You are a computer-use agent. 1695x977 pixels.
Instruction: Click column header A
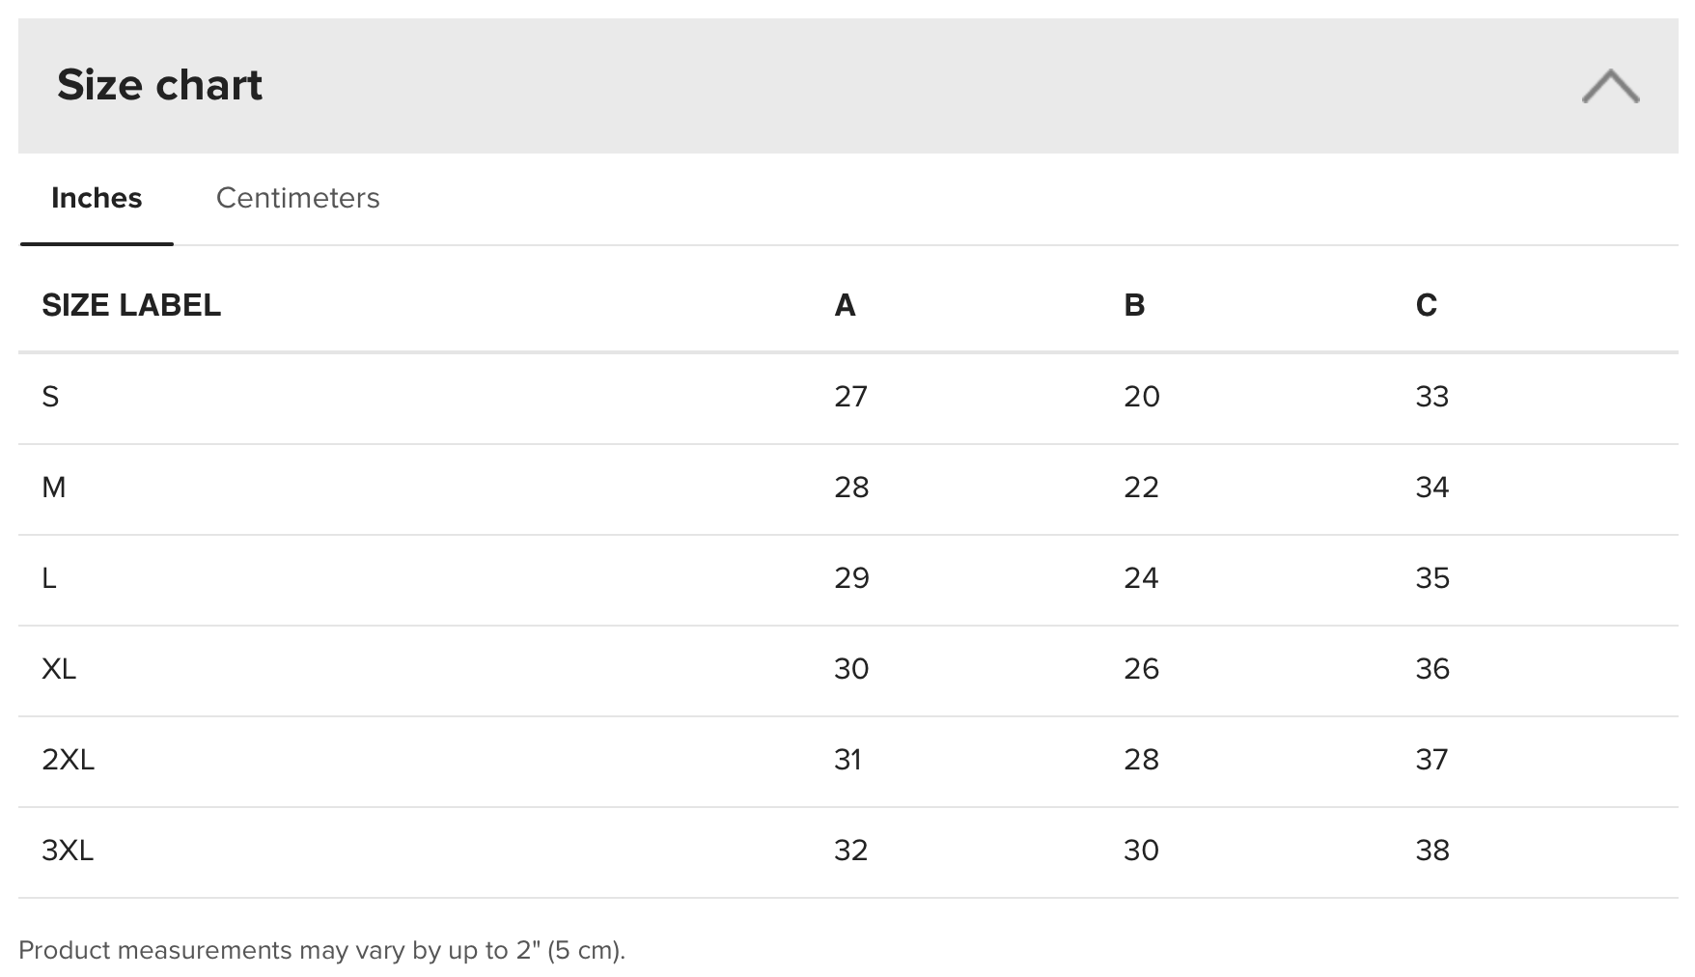pyautogui.click(x=845, y=305)
